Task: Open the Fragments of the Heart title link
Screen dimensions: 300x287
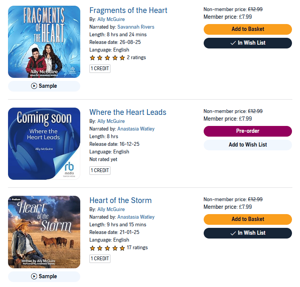Action: [128, 10]
